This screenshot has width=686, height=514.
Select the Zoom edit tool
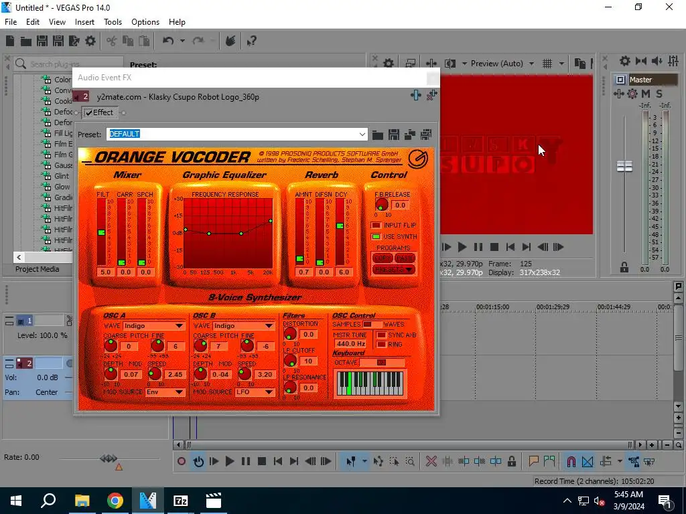pyautogui.click(x=410, y=461)
